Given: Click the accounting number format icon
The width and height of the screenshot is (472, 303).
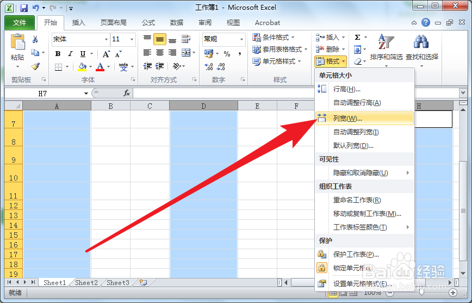Looking at the screenshot, I should coord(209,54).
